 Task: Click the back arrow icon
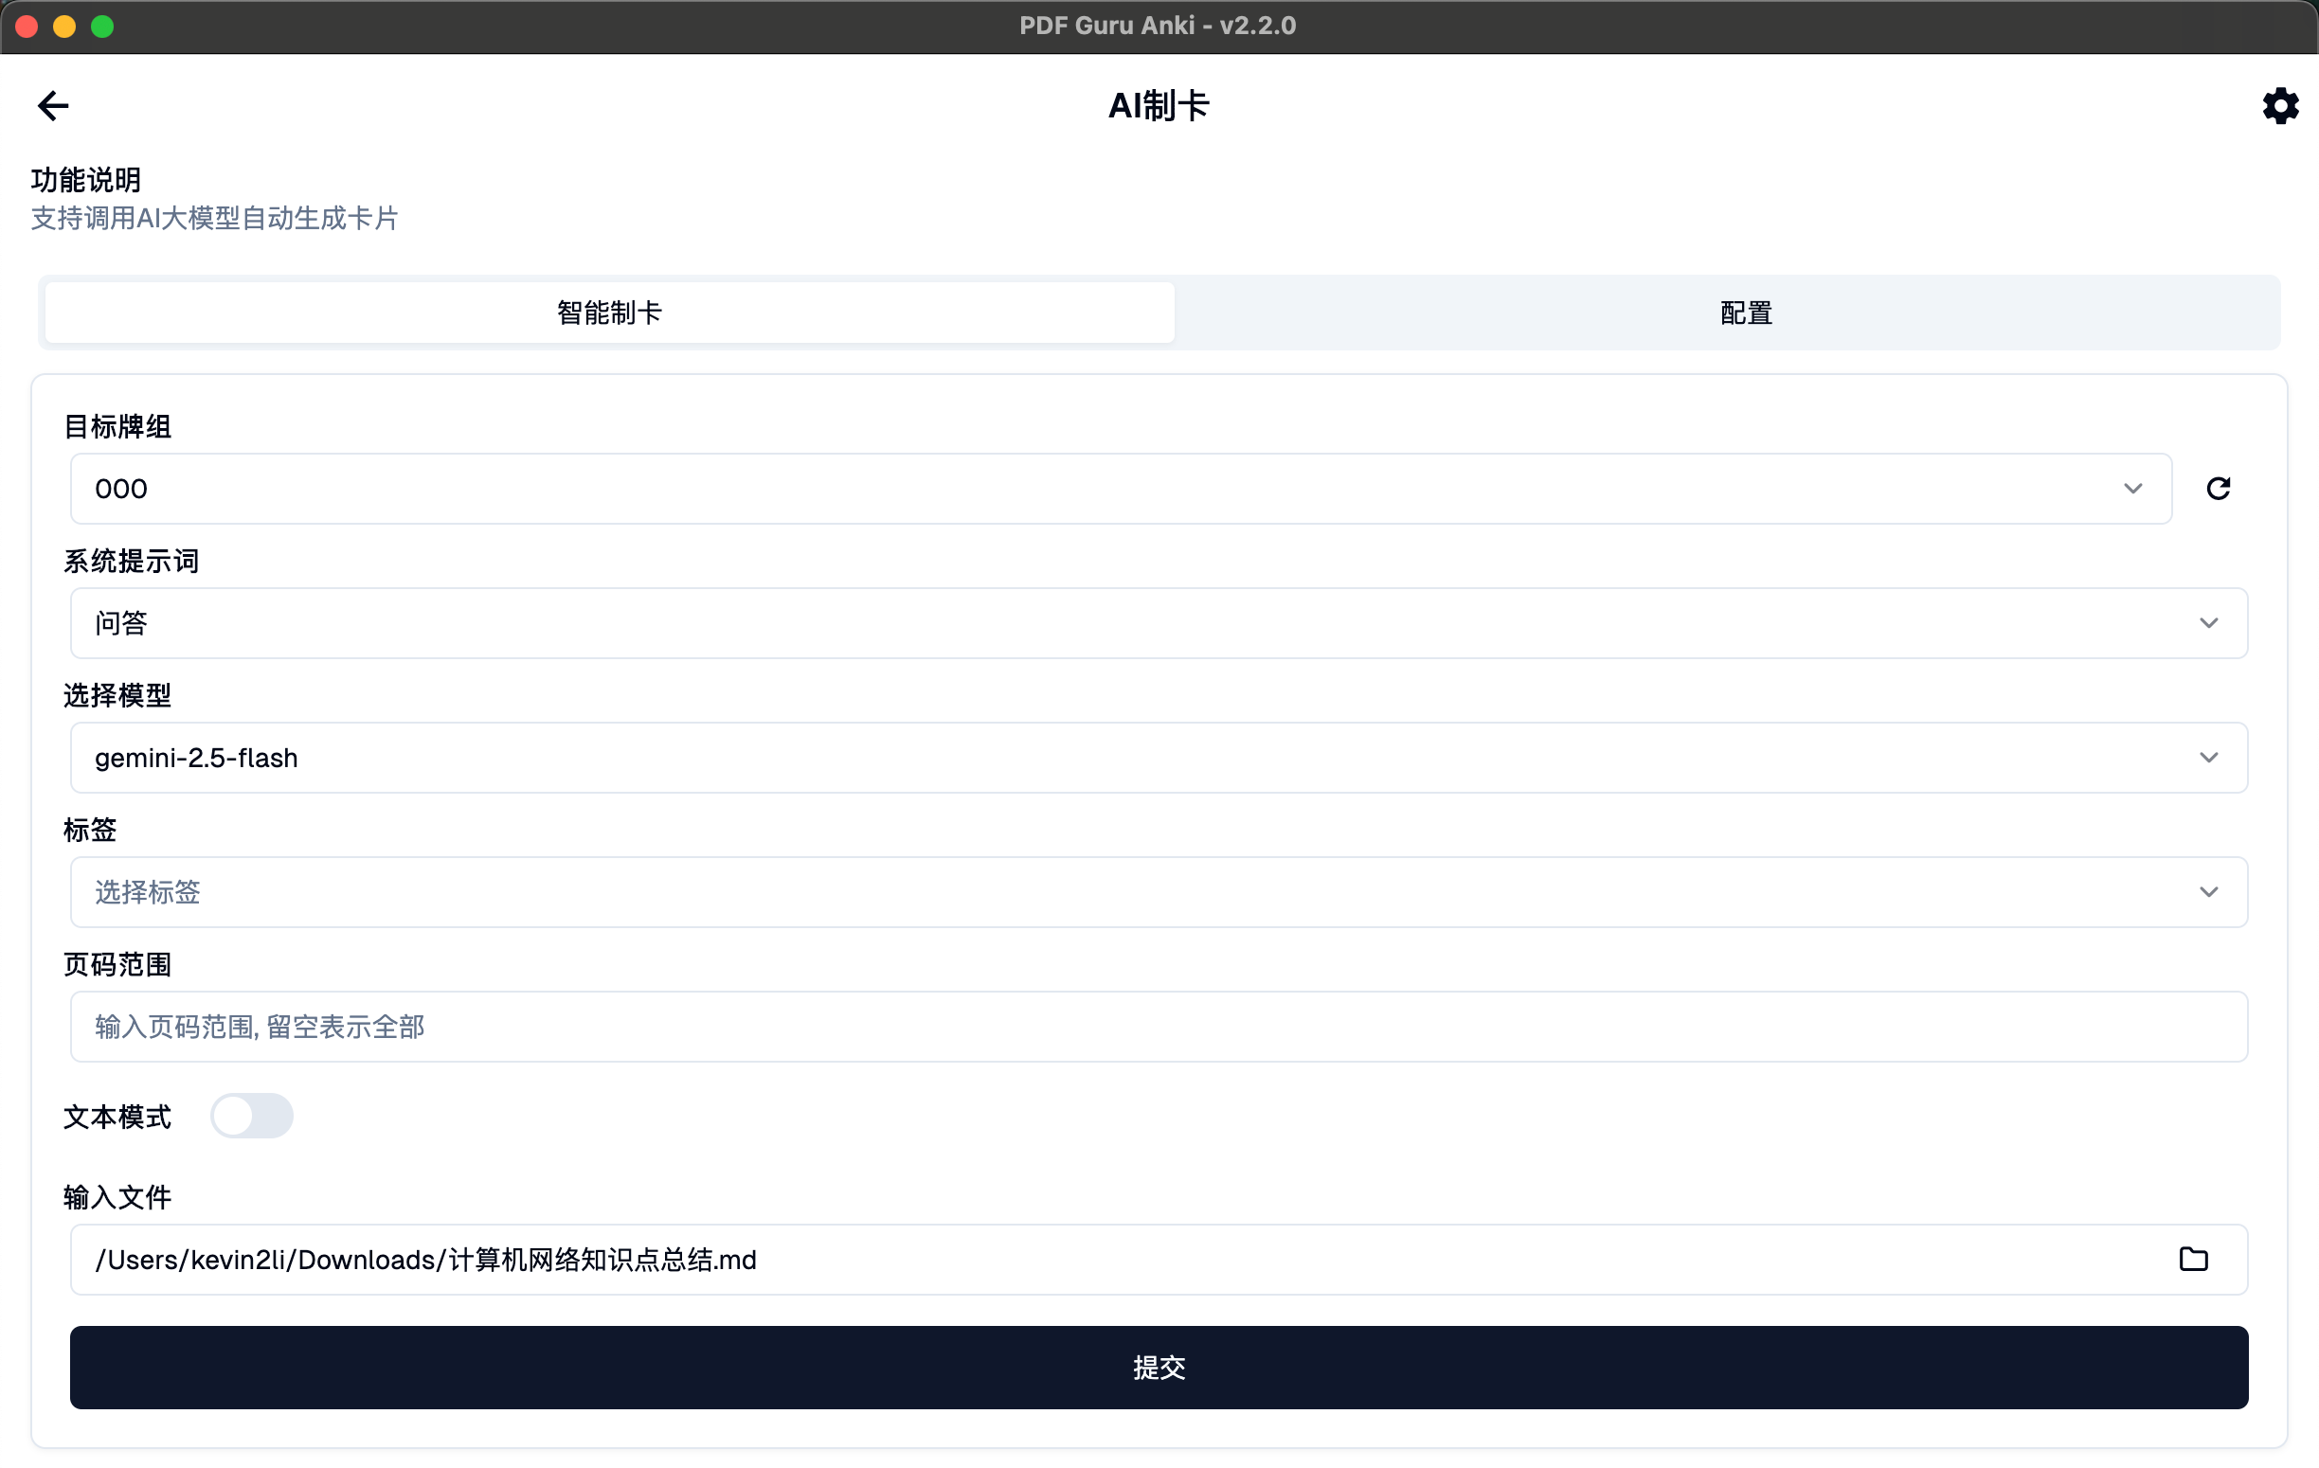click(x=53, y=105)
